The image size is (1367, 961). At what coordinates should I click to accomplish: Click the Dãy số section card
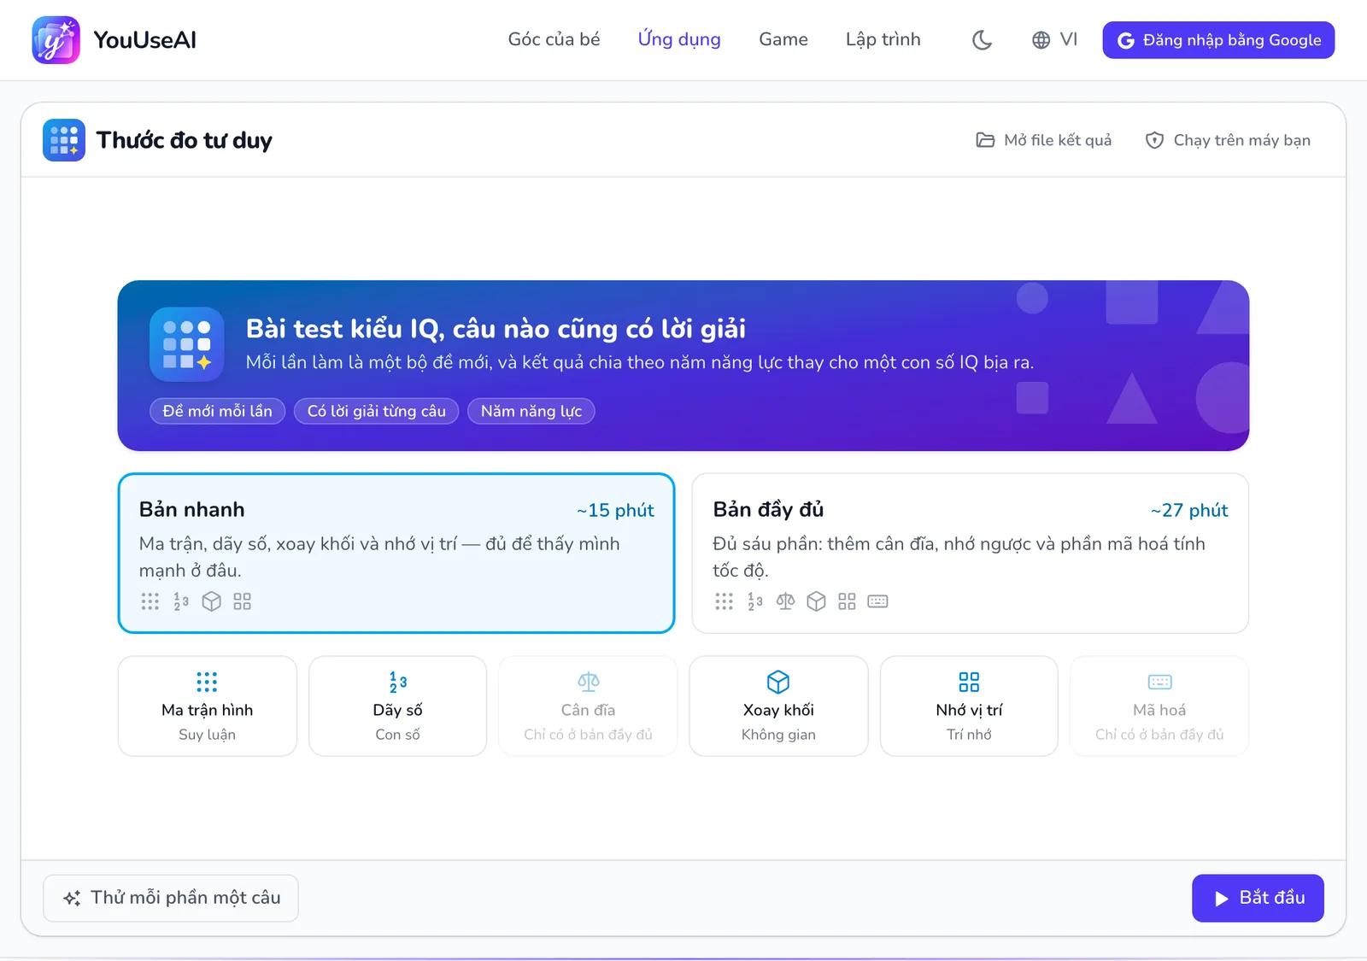click(398, 706)
